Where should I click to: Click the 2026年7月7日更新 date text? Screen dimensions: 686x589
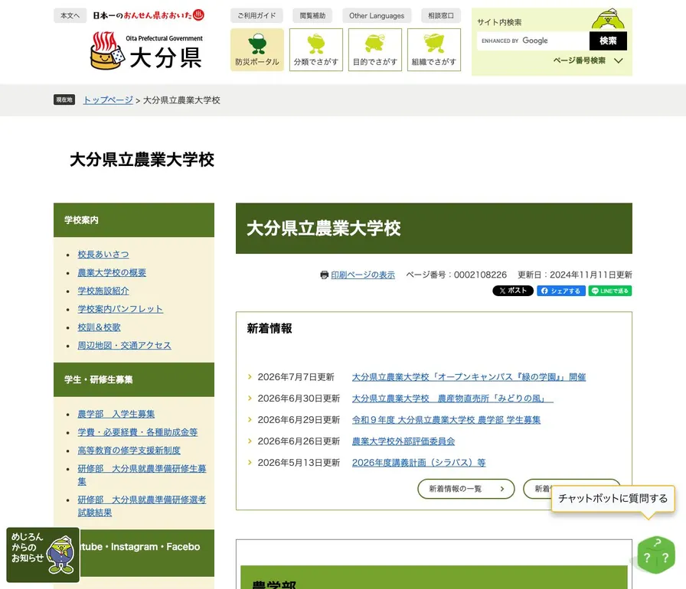coord(296,377)
